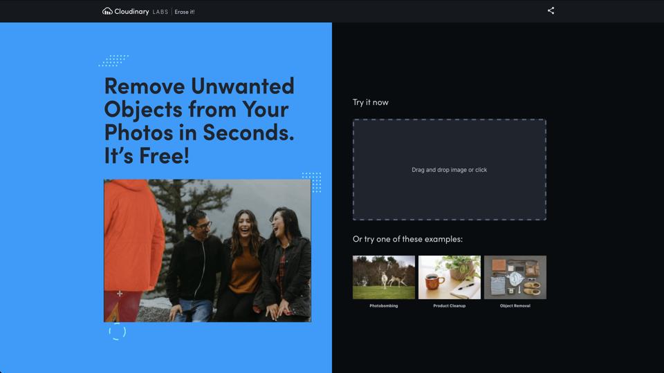Click the "LABS" text in header
664x373 pixels.
[160, 12]
